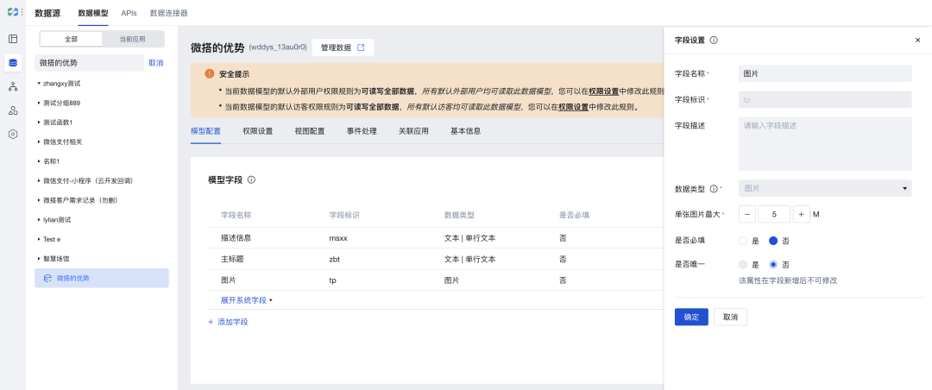Switch to 权限设置 tab
Image resolution: width=932 pixels, height=390 pixels.
(258, 131)
